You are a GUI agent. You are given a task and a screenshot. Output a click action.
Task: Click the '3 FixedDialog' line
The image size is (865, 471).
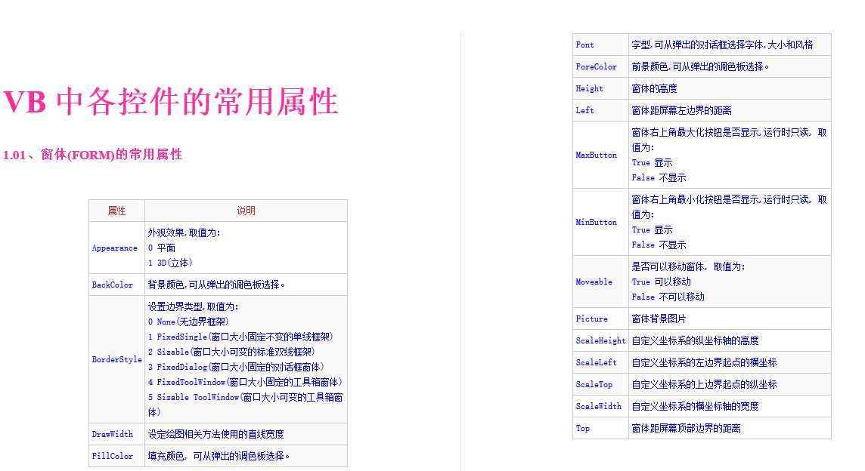pos(236,367)
